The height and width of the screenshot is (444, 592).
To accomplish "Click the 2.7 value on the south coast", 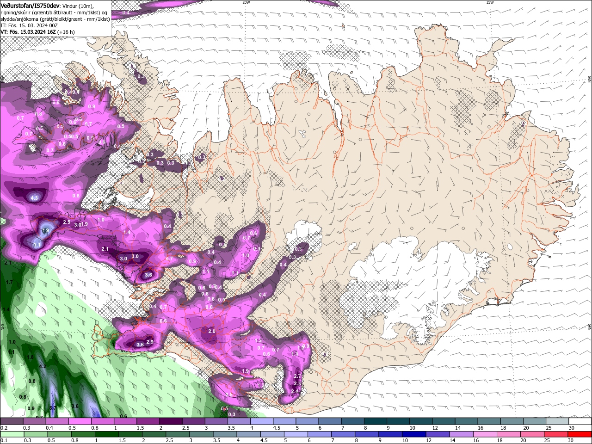I will (297, 376).
